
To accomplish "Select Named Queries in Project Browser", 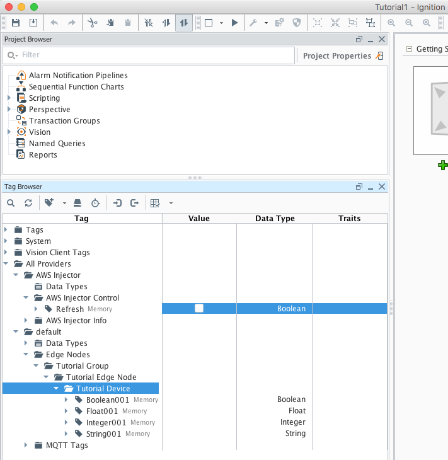I will click(57, 144).
